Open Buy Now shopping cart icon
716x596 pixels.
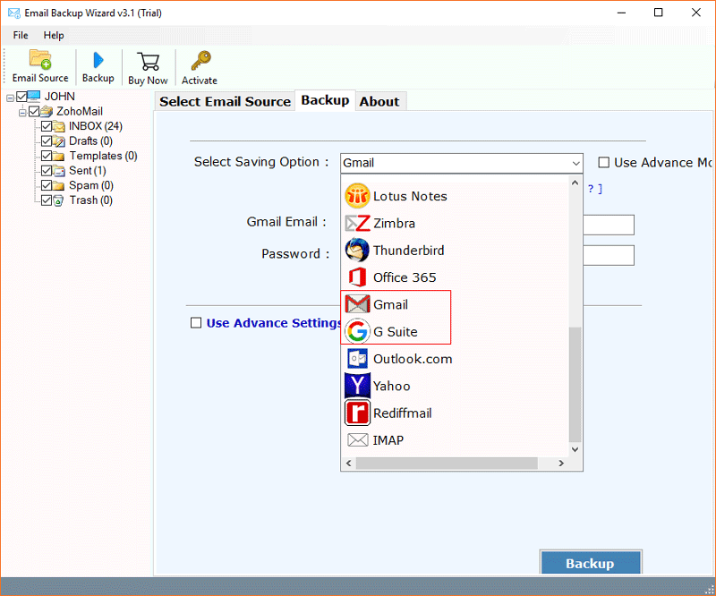coord(148,62)
